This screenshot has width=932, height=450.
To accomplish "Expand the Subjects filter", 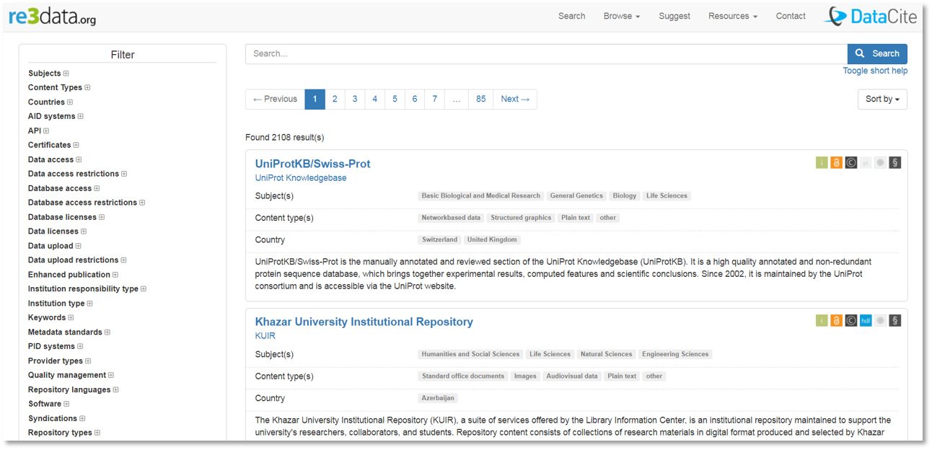I will coord(66,74).
